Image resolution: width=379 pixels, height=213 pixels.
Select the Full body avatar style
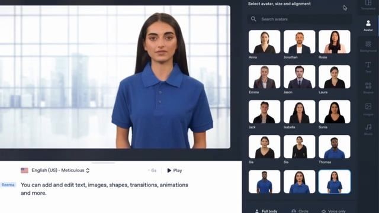coord(266,211)
